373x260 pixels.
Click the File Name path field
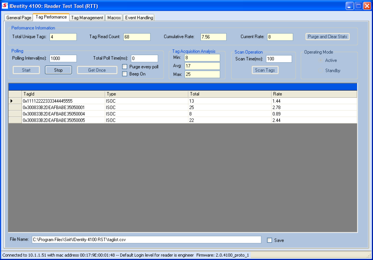pyautogui.click(x=146, y=239)
